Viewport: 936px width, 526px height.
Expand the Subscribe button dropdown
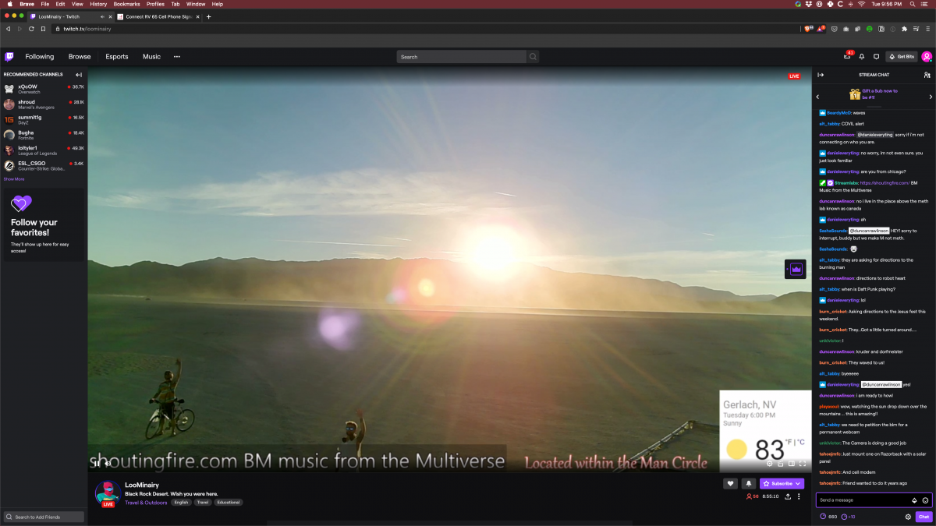pos(798,483)
